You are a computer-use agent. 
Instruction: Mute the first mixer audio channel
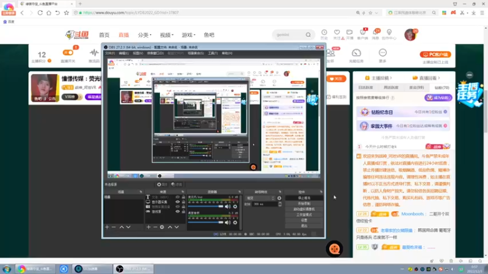[228, 206]
